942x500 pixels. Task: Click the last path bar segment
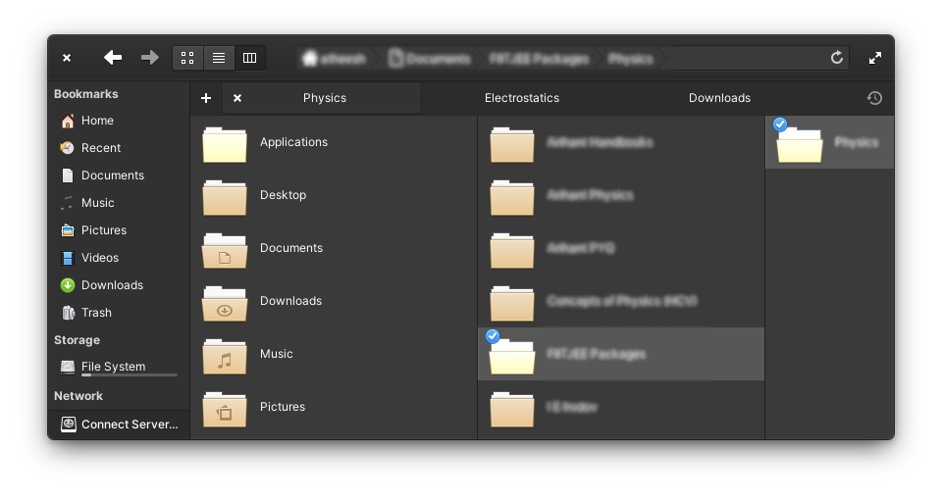click(x=630, y=58)
